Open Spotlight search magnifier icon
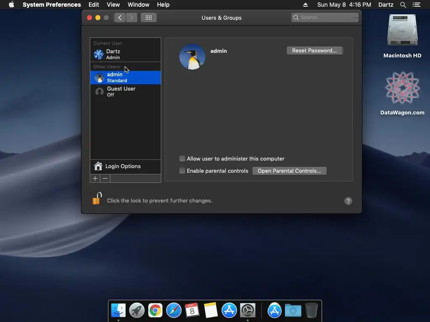The width and height of the screenshot is (430, 322). pos(403,5)
